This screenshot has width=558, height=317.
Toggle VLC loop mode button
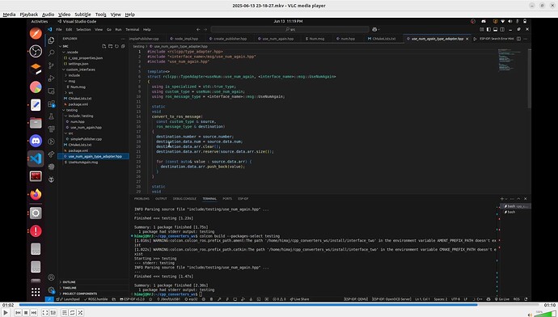[72, 312]
